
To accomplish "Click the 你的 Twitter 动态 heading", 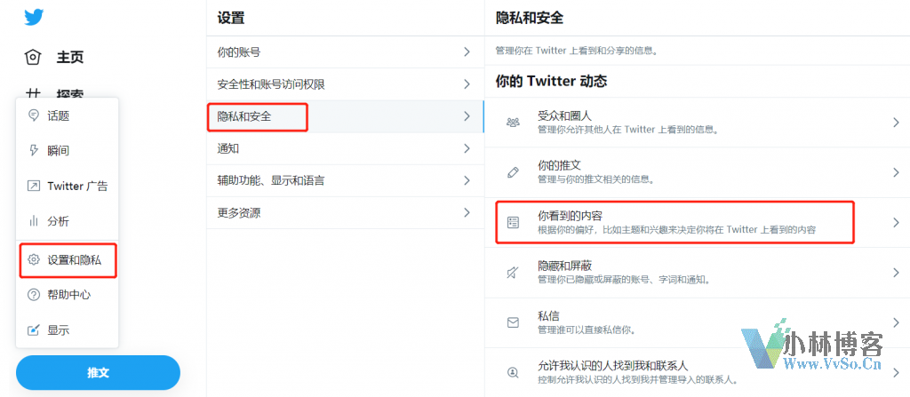I will click(x=551, y=81).
